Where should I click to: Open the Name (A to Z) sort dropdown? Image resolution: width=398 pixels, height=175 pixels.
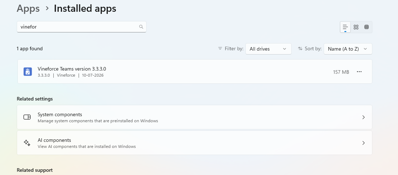pos(348,49)
